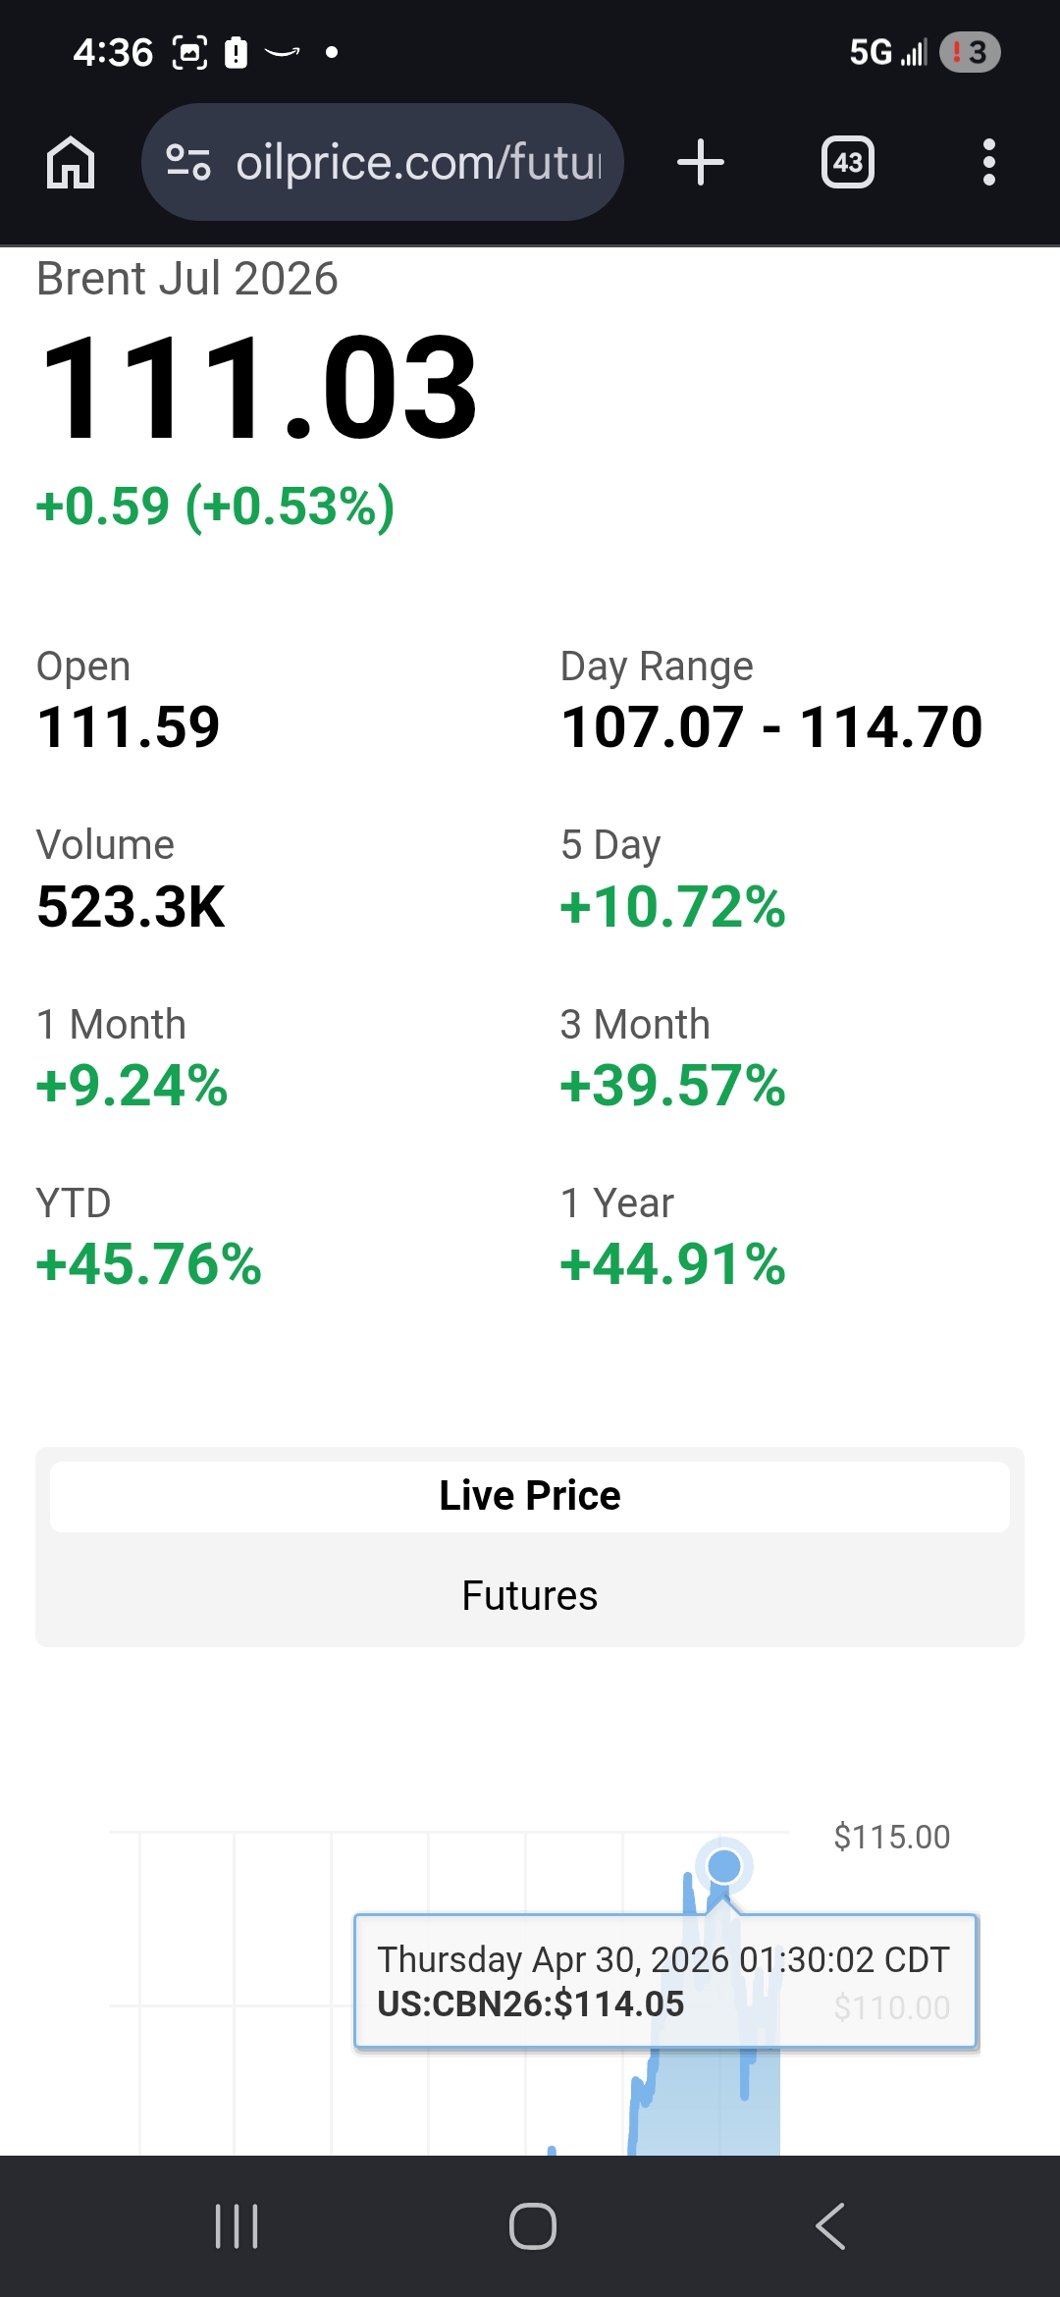
Task: Tap the 523.3K volume value
Action: pos(131,906)
